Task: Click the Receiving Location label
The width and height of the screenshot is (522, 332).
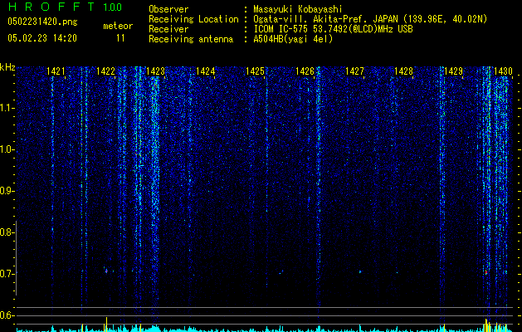Action: tap(193, 19)
